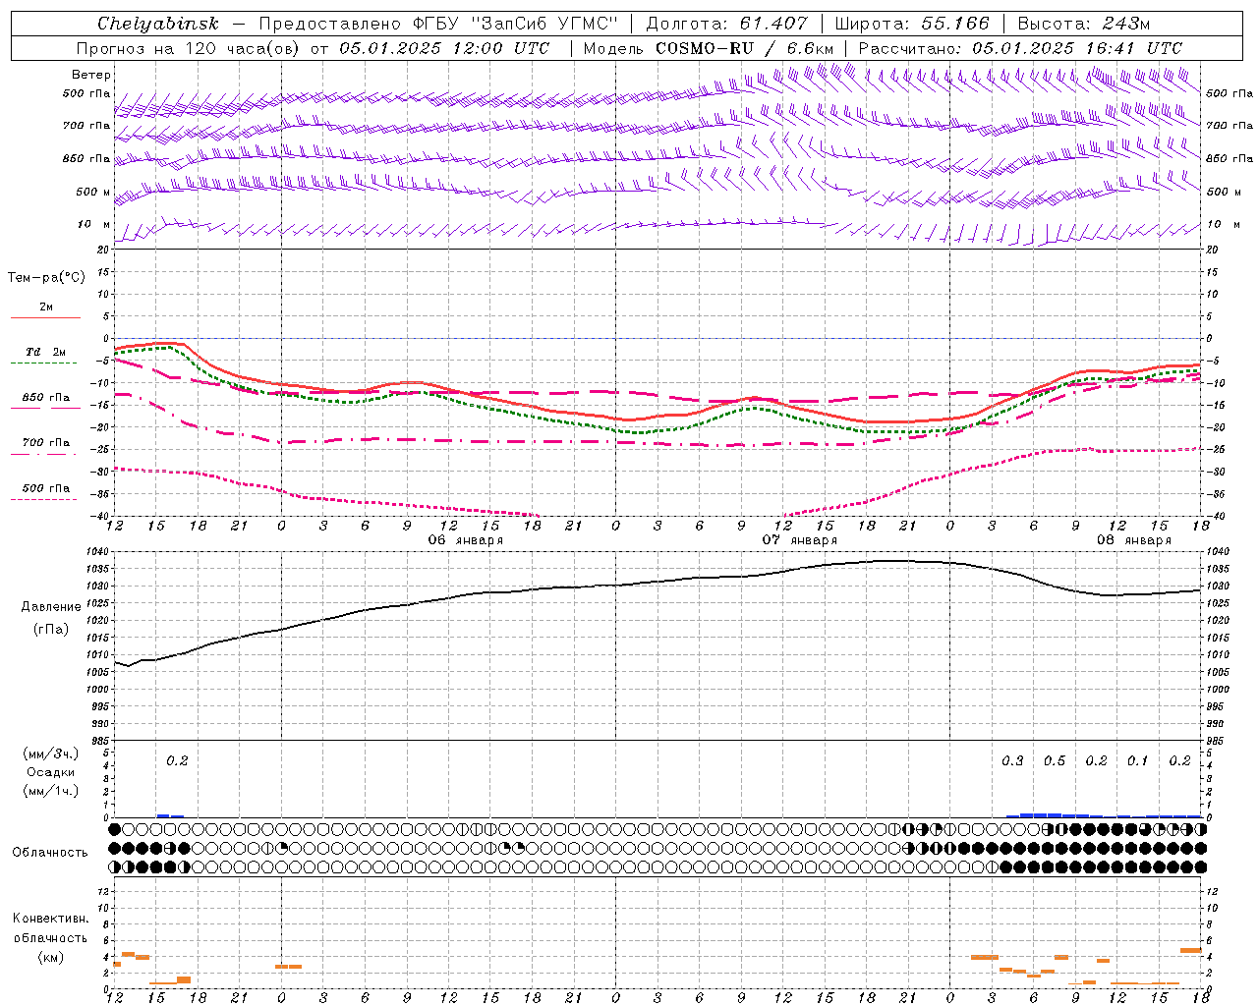Click the "08 января" date label

(x=1134, y=540)
